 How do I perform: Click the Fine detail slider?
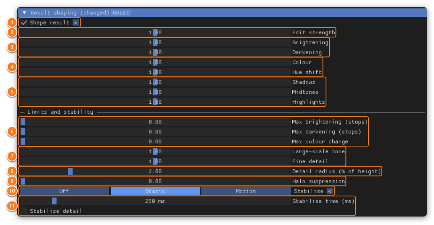tap(155, 161)
